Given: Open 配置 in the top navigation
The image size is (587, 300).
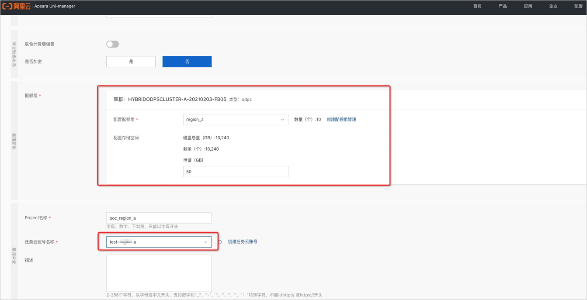Looking at the screenshot, I should [578, 6].
